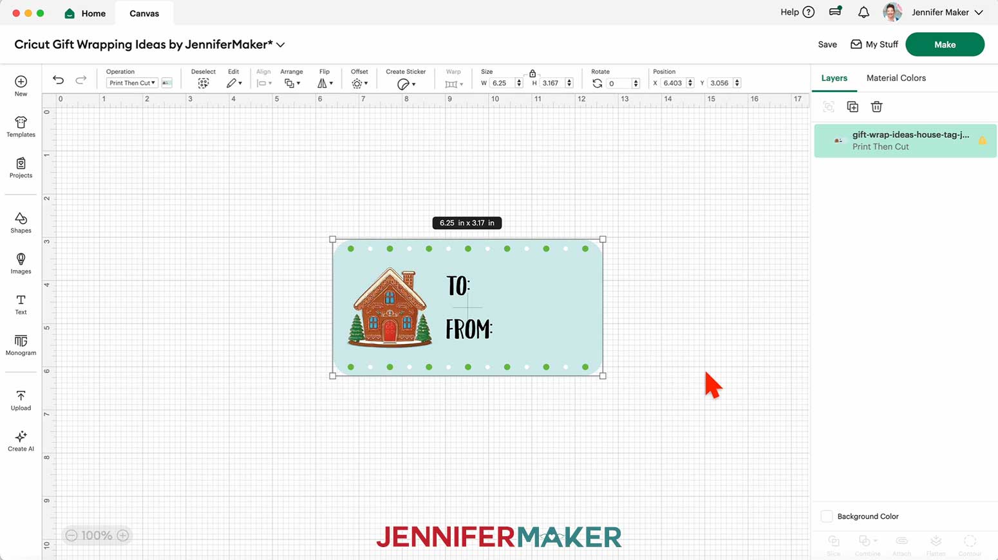Viewport: 998px width, 560px height.
Task: Delete the layer with the trash icon
Action: pos(876,107)
